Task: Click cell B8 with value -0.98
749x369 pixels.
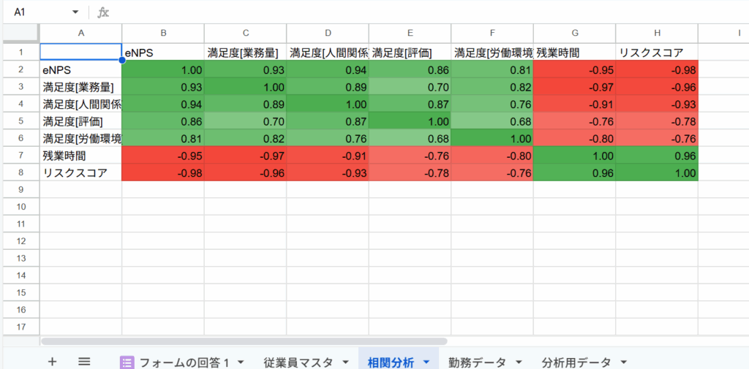Action: 163,172
